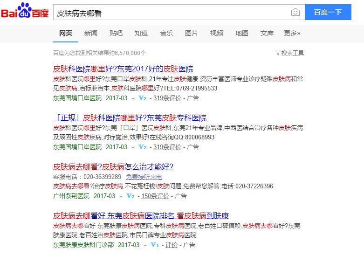Go to the 地图 tab

pyautogui.click(x=242, y=34)
